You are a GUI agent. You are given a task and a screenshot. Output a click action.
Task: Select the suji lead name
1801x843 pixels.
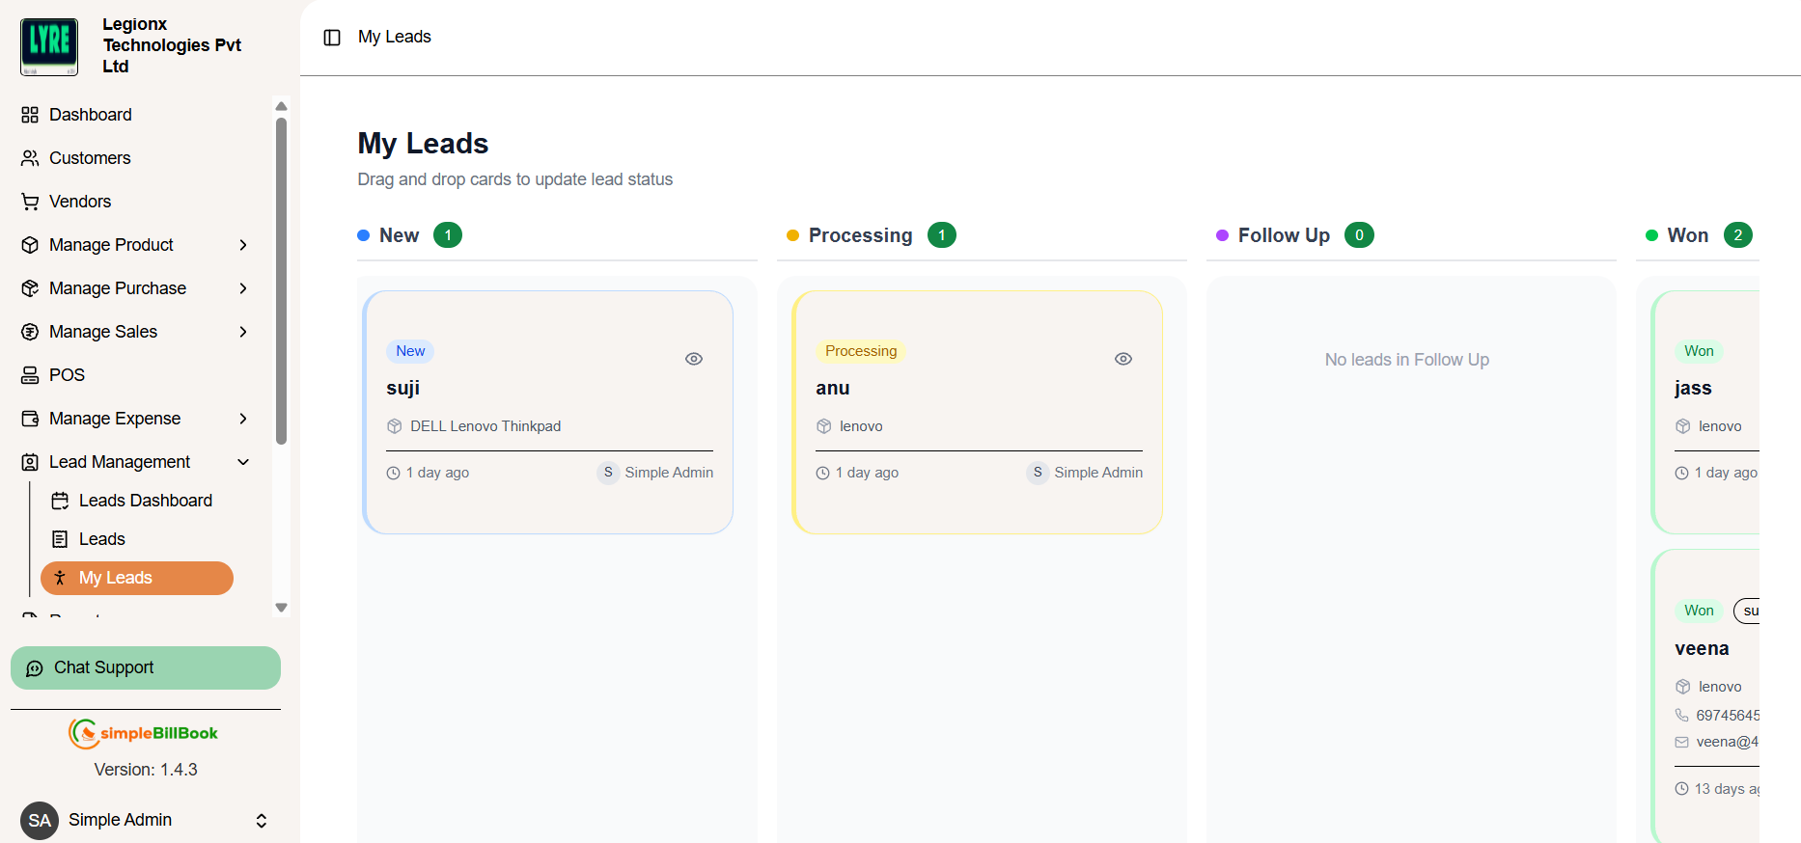click(403, 388)
